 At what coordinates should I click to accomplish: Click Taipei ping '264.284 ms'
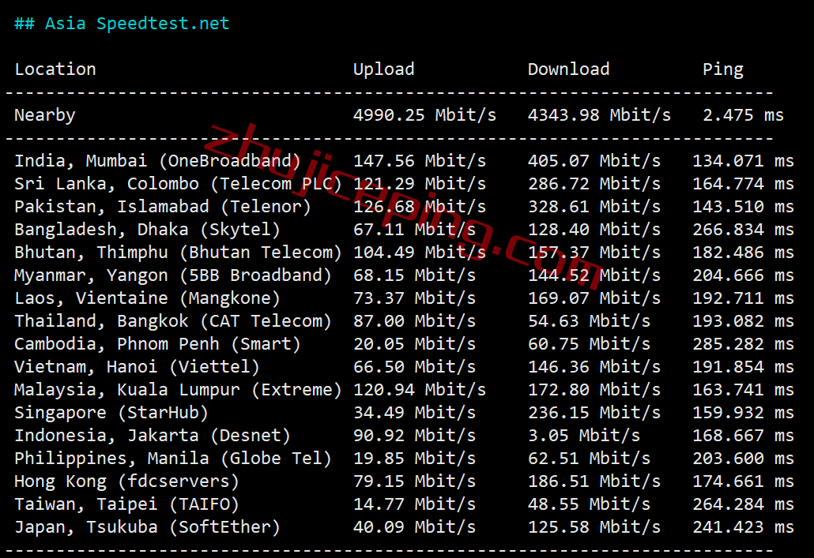point(743,504)
